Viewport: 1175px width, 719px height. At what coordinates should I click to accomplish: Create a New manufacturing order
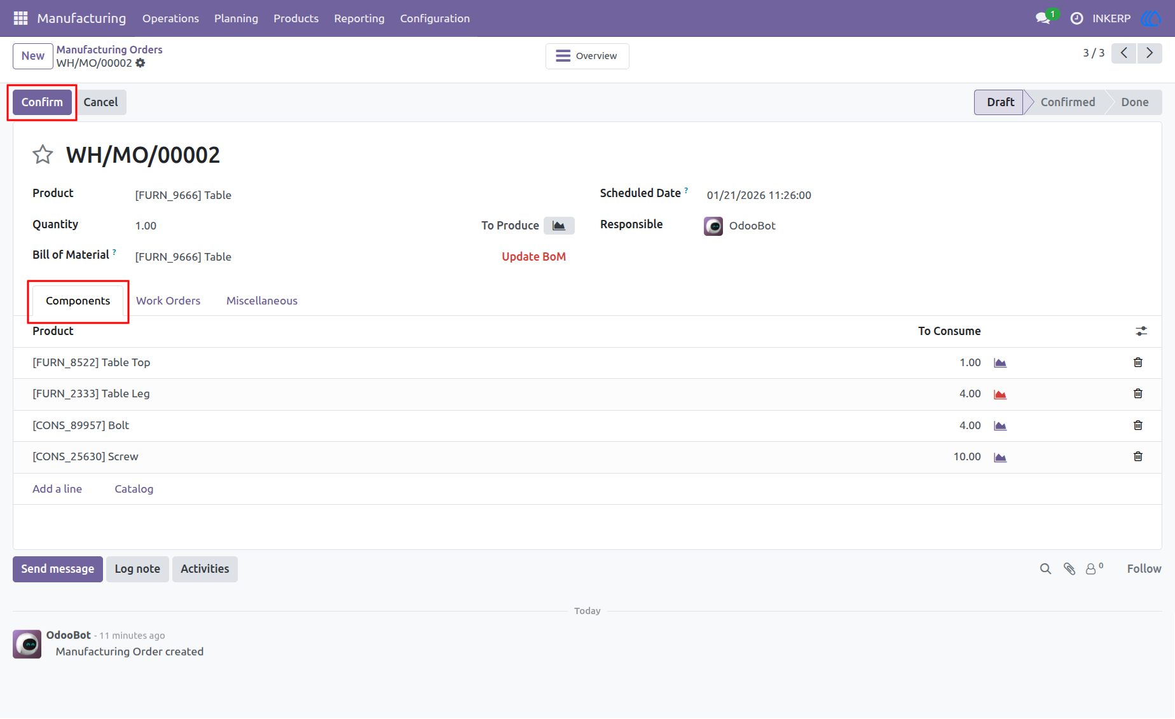pyautogui.click(x=33, y=56)
